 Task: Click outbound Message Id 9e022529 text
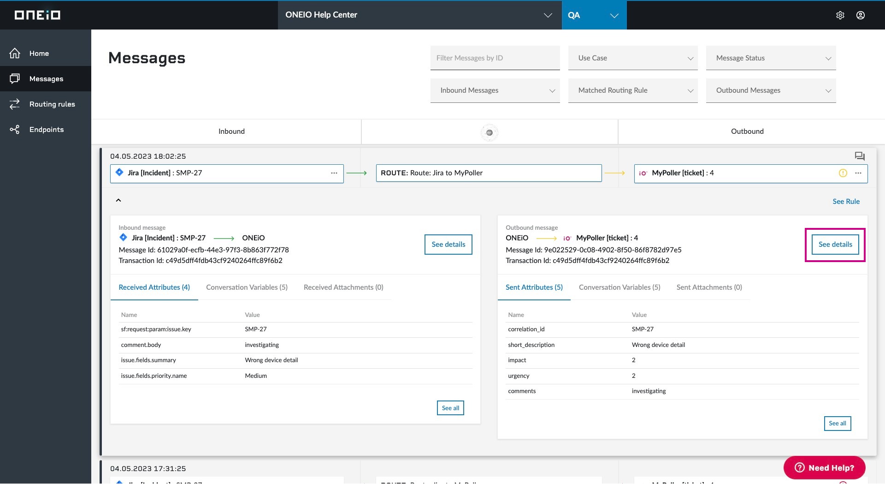coord(594,250)
